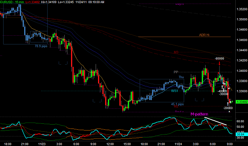Click the 11/23 date on time axis
The height and width of the screenshot is (146, 248).
pos(42,144)
